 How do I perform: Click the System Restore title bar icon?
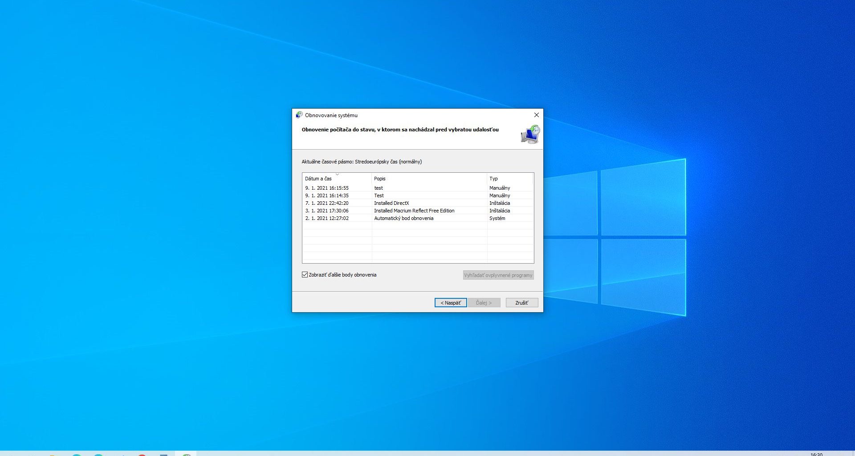click(299, 115)
